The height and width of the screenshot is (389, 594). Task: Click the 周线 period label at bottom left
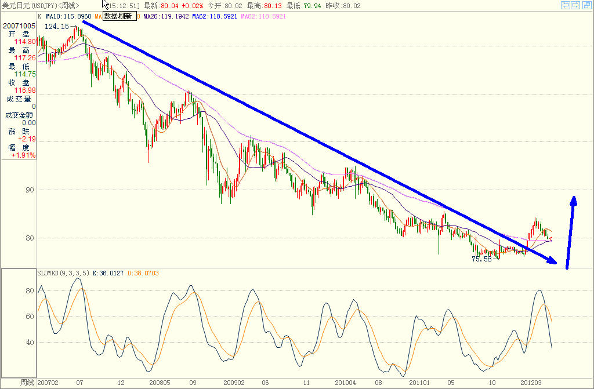click(27, 383)
